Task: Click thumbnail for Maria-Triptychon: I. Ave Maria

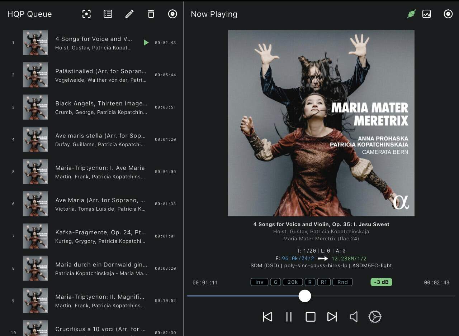Action: pyautogui.click(x=36, y=172)
